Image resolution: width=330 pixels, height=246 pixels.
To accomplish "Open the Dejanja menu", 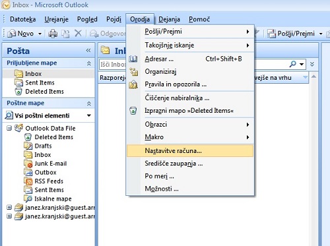I will pos(169,19).
